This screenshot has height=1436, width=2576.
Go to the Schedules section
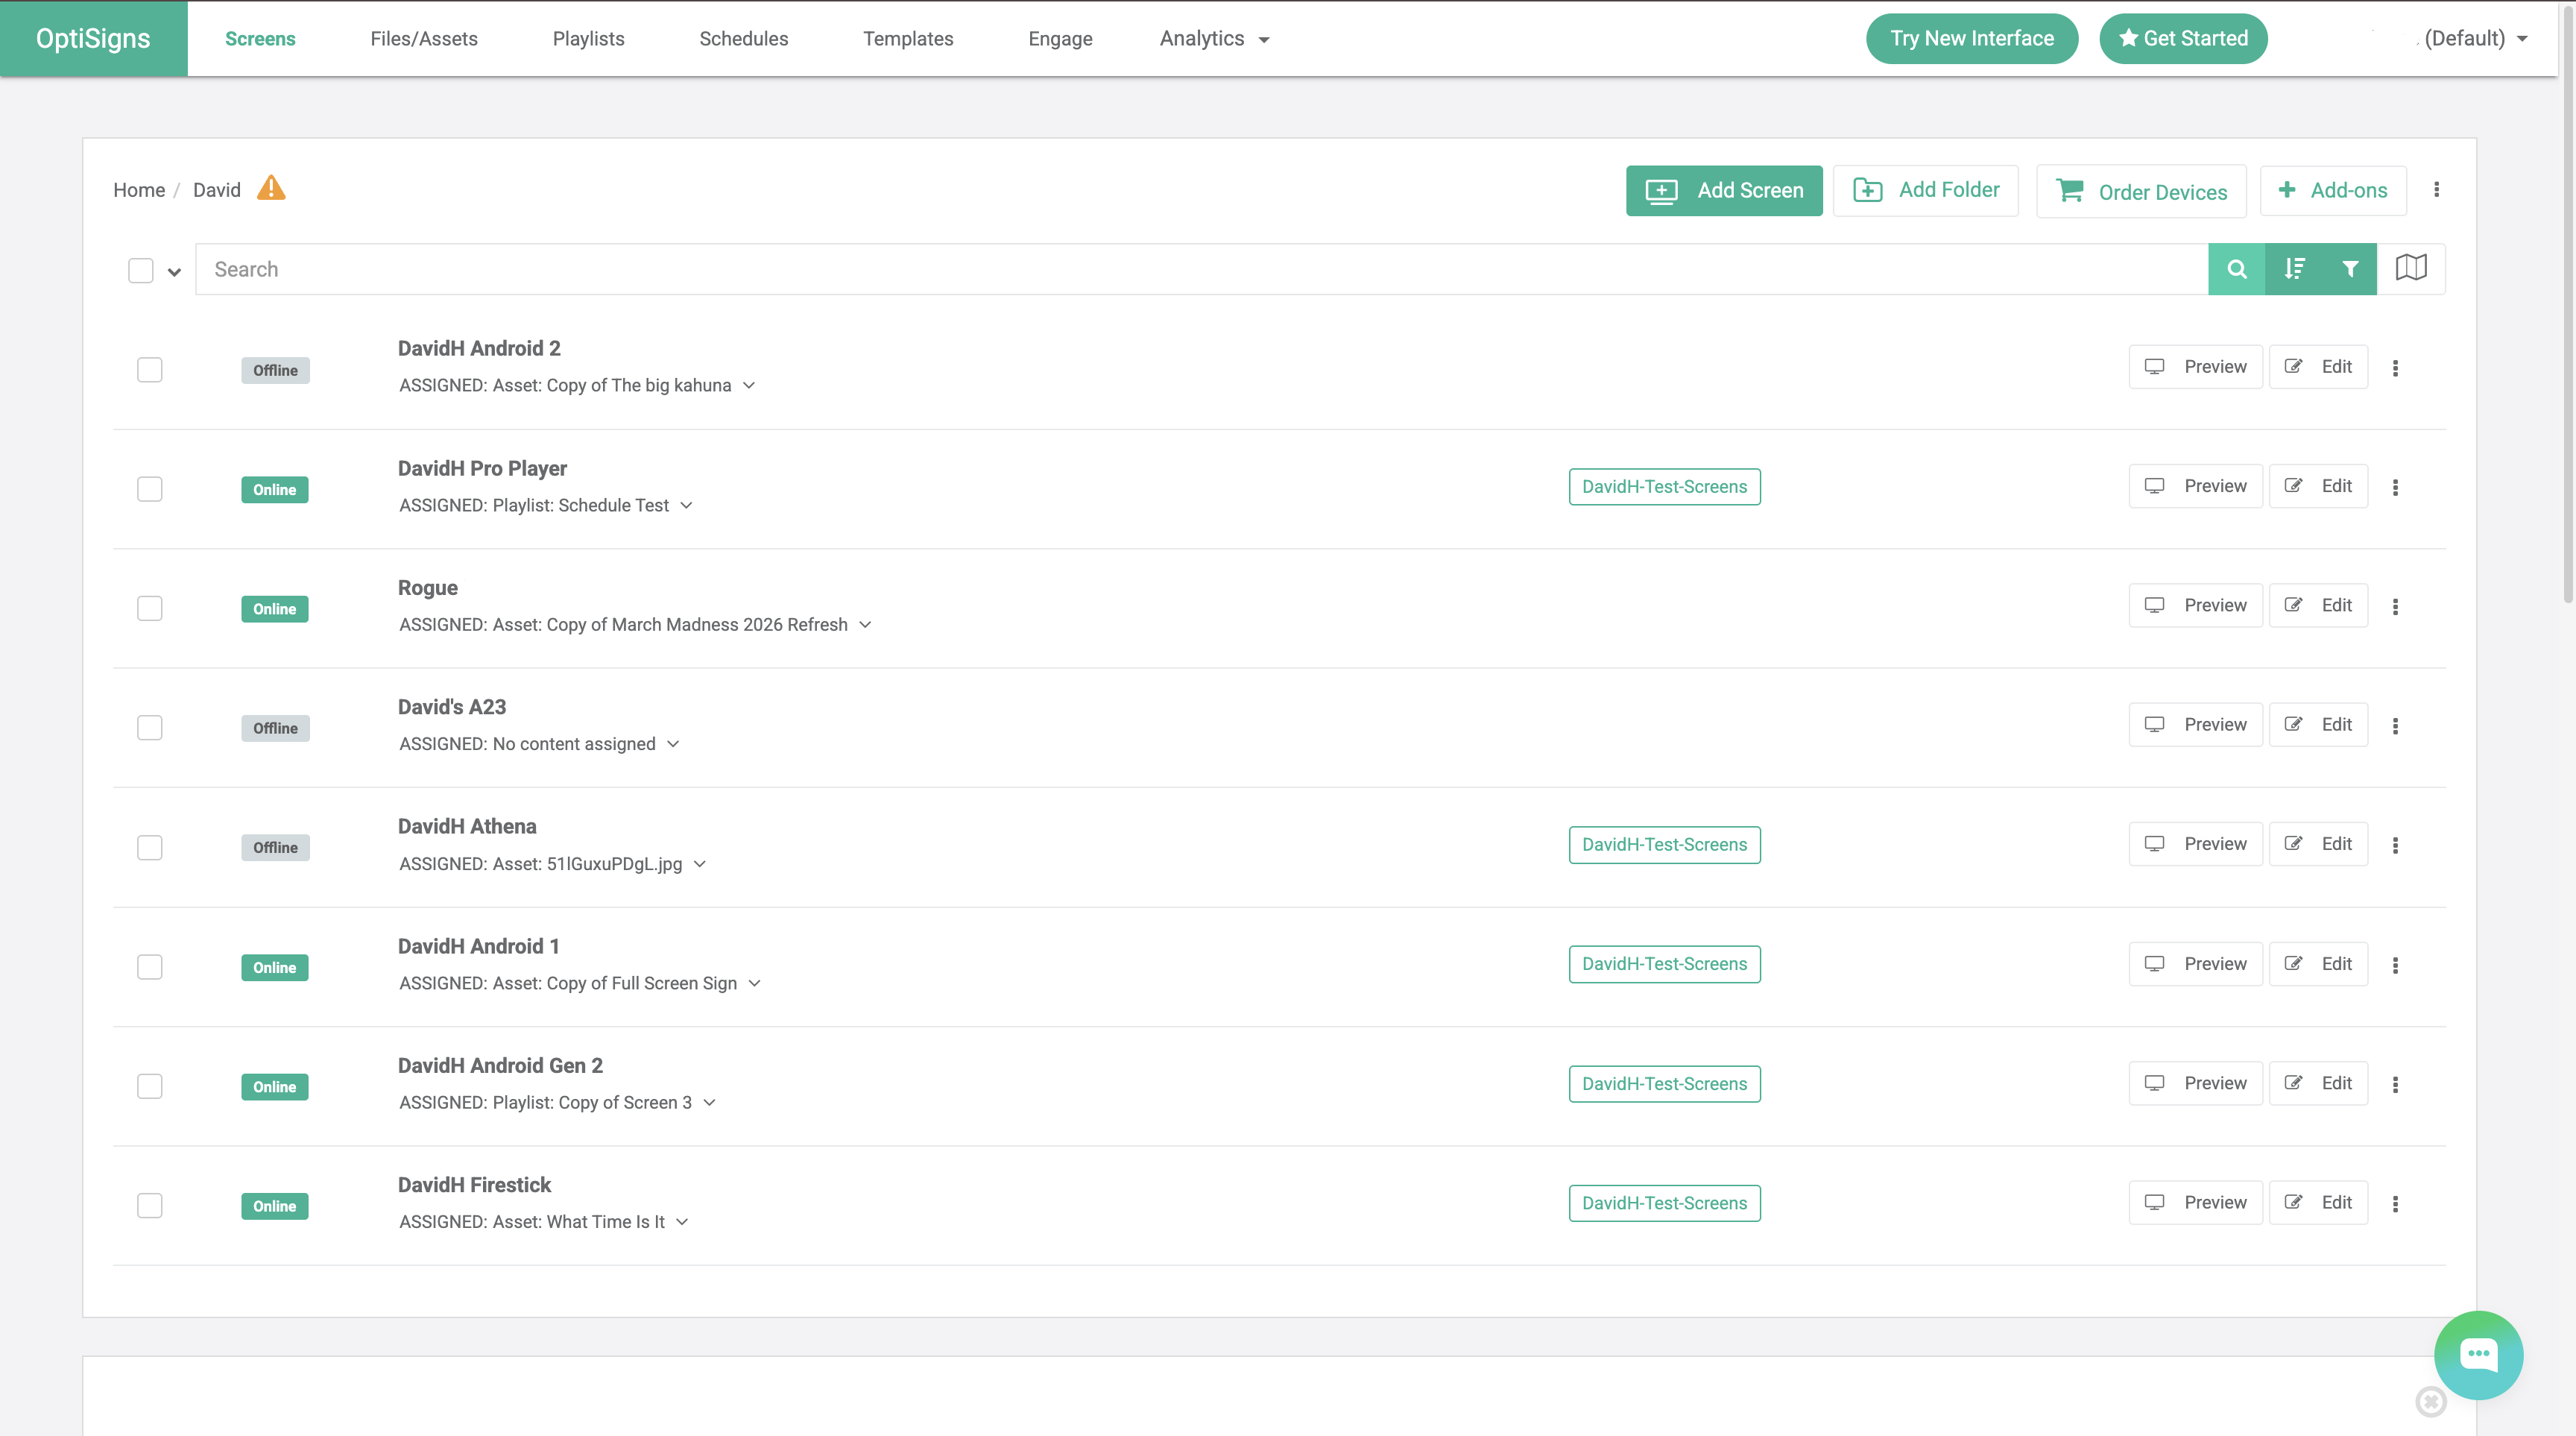click(744, 38)
